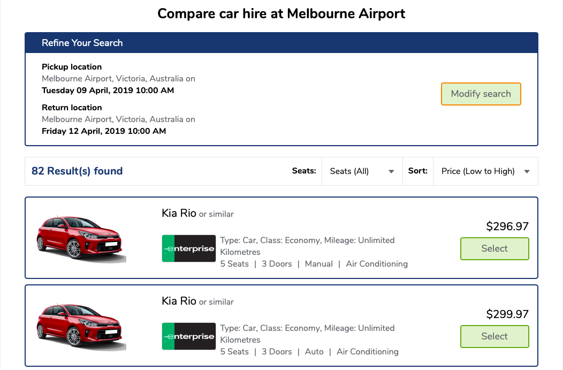Click the arrow on the Sort dropdown
Image resolution: width=563 pixels, height=370 pixels.
pos(527,172)
